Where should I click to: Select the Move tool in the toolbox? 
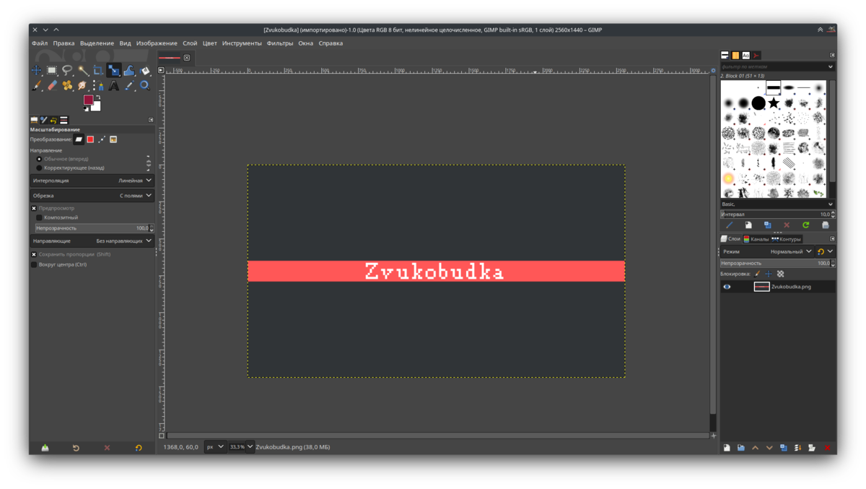36,70
